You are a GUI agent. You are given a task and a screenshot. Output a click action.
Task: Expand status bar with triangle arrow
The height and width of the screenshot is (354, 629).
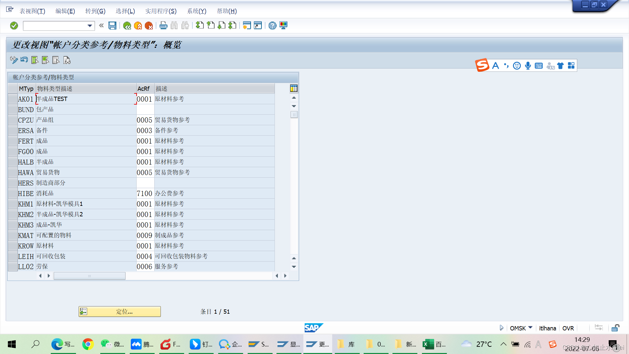501,328
